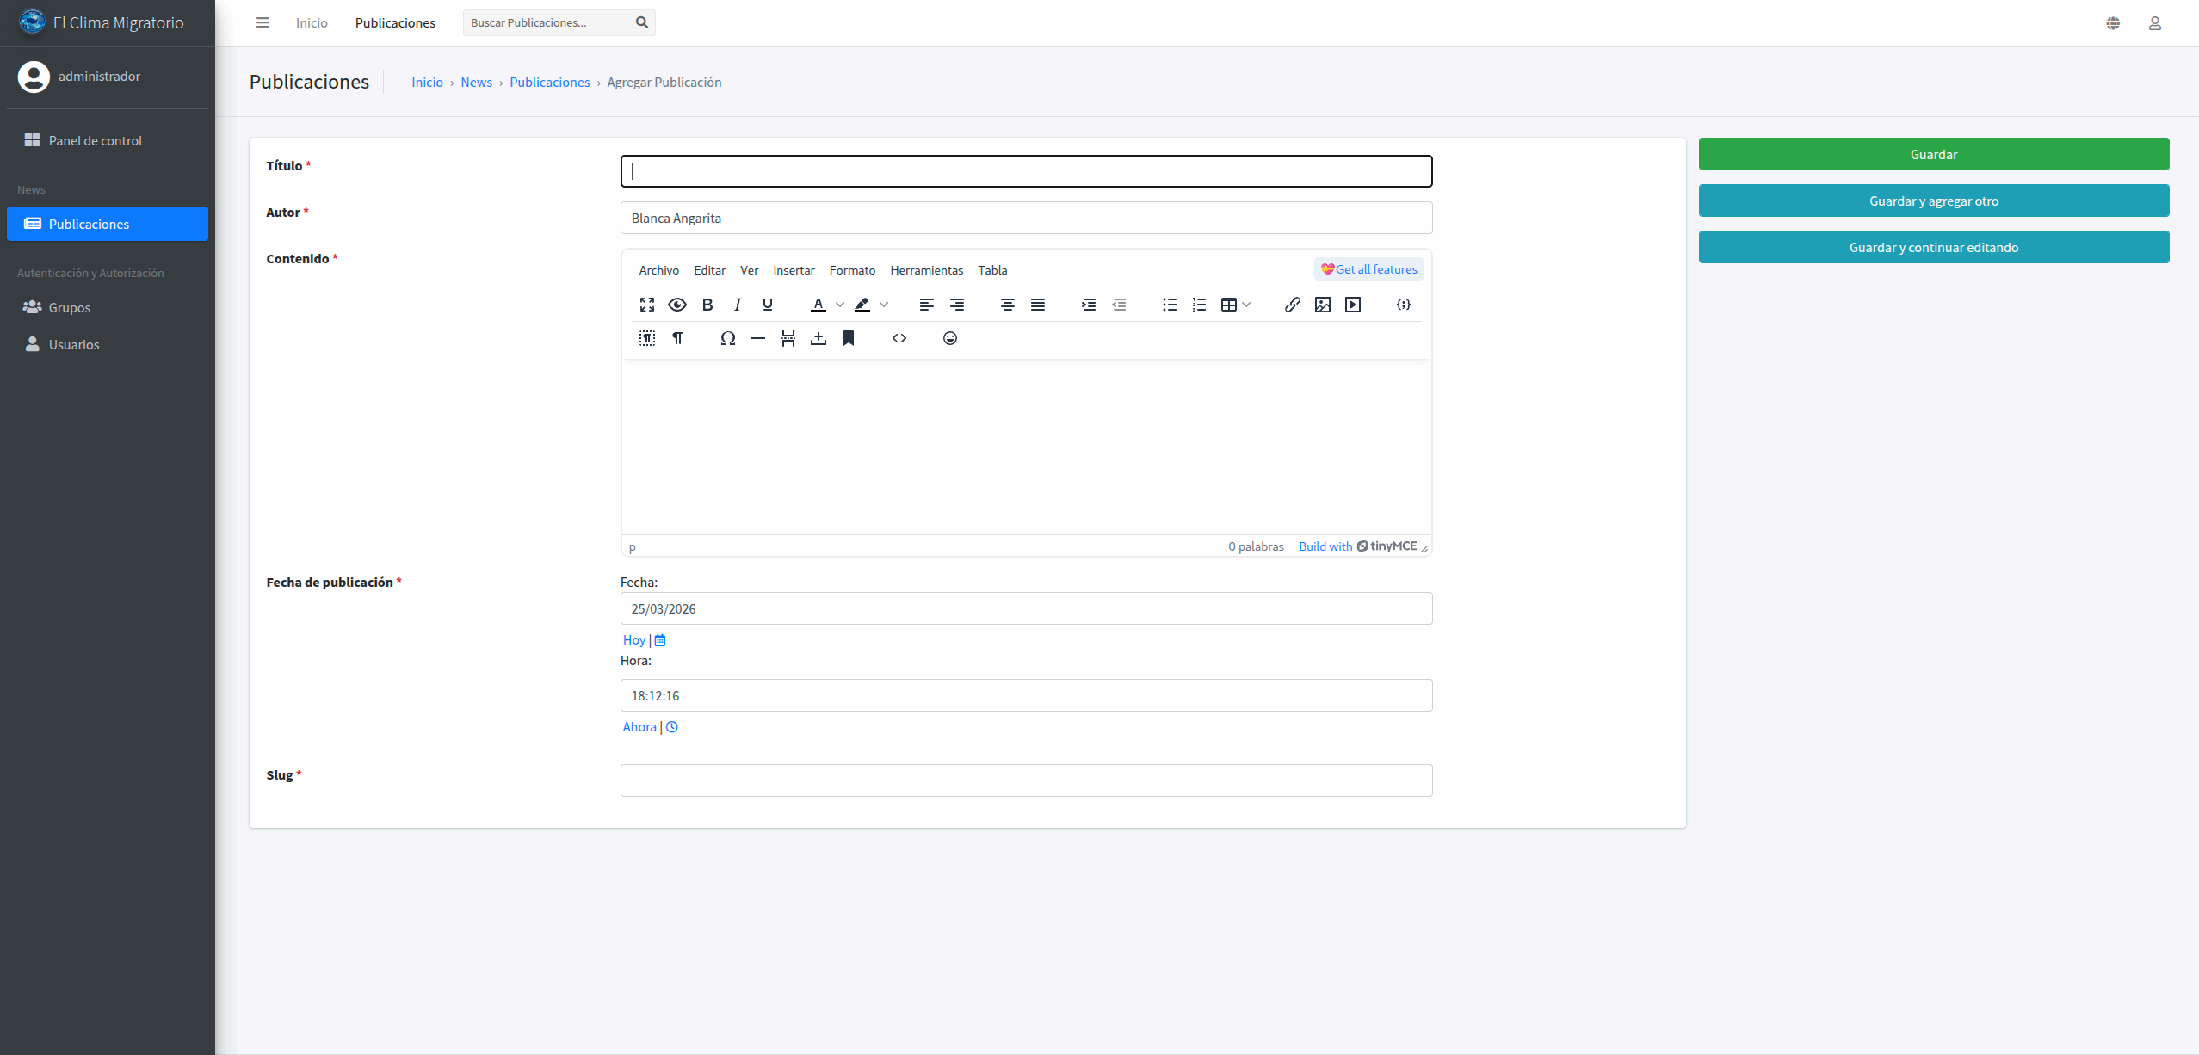Click the Guardar y agregar otro button

pos(1933,201)
